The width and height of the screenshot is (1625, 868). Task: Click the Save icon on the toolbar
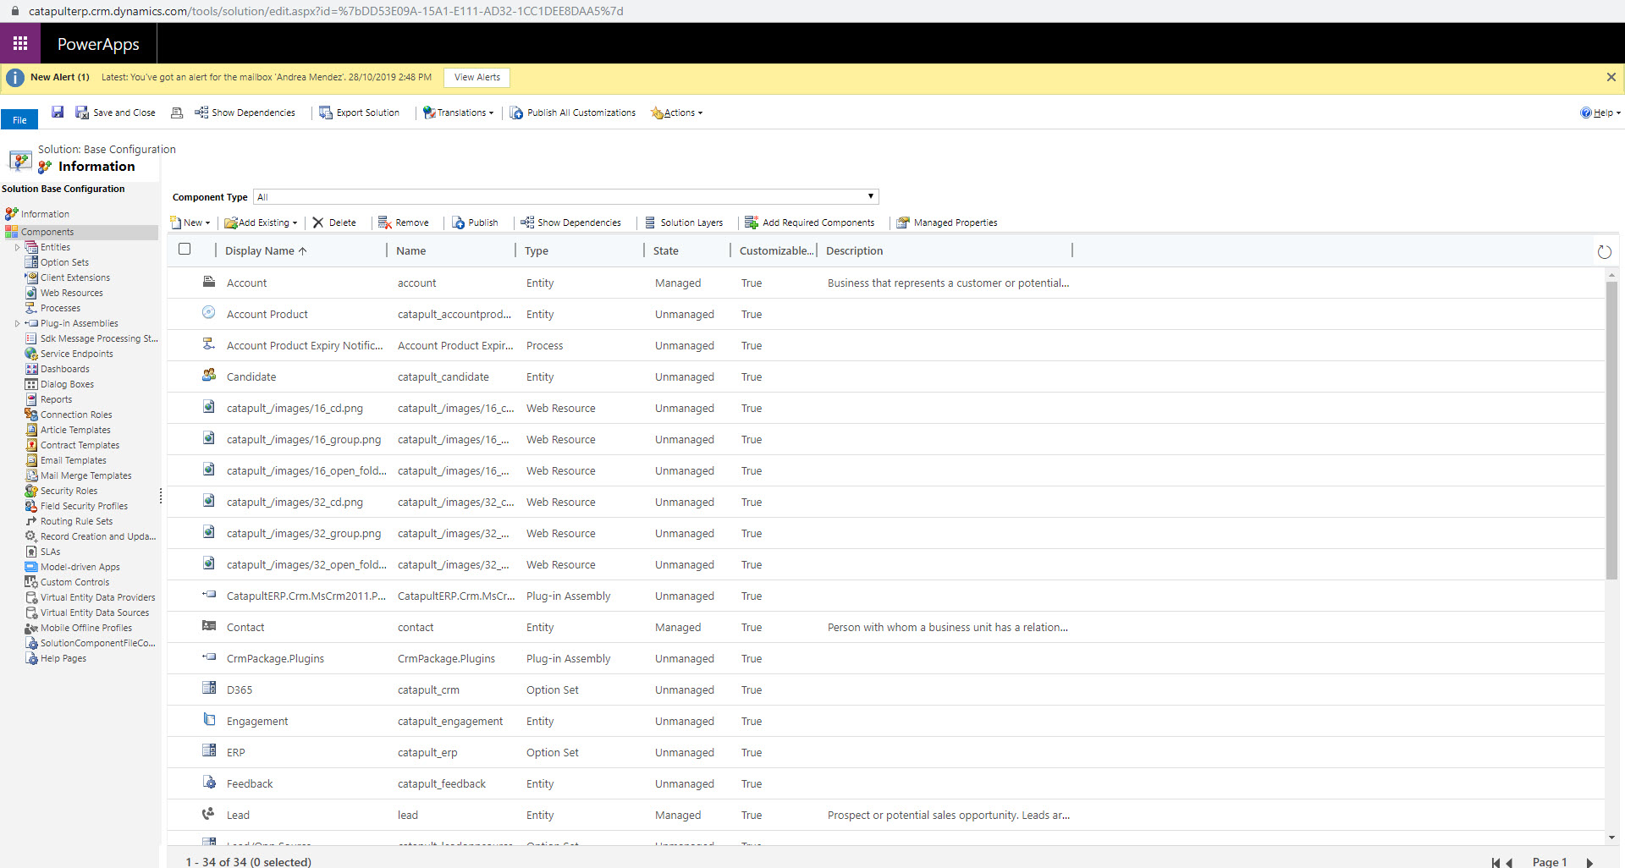(57, 112)
